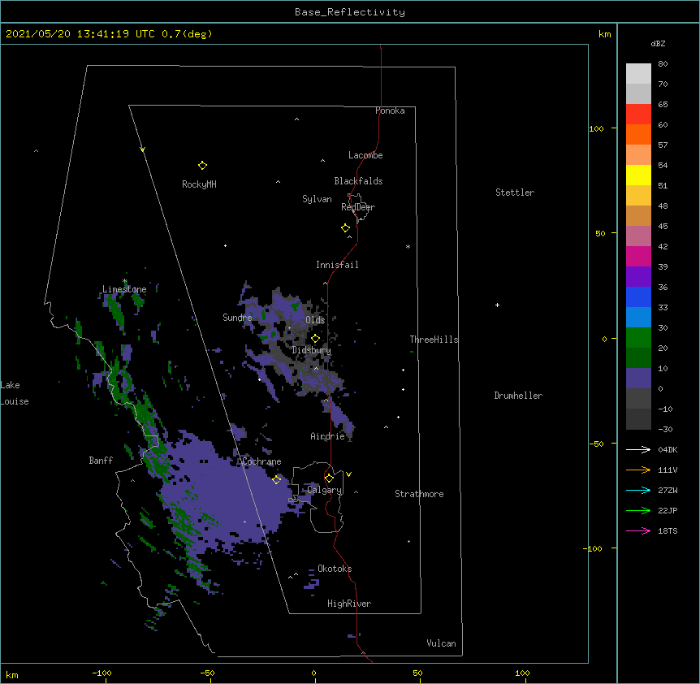Click the Airdrie label

[x=327, y=436]
